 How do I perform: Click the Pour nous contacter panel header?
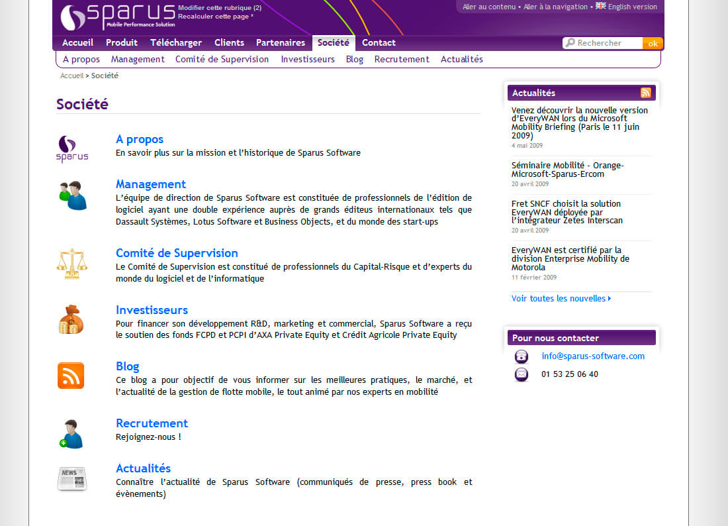pyautogui.click(x=581, y=338)
